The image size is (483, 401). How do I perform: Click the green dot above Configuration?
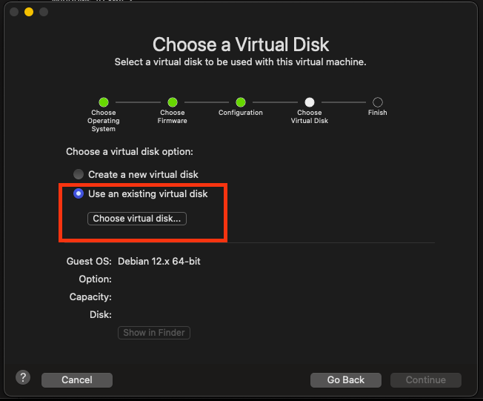pyautogui.click(x=241, y=102)
